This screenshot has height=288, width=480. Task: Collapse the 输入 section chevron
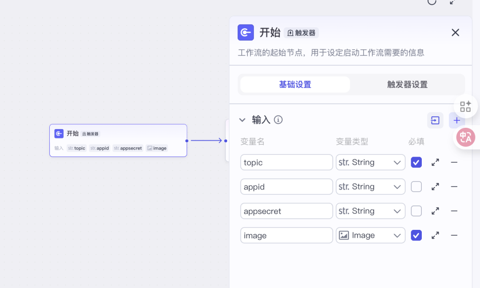(242, 120)
